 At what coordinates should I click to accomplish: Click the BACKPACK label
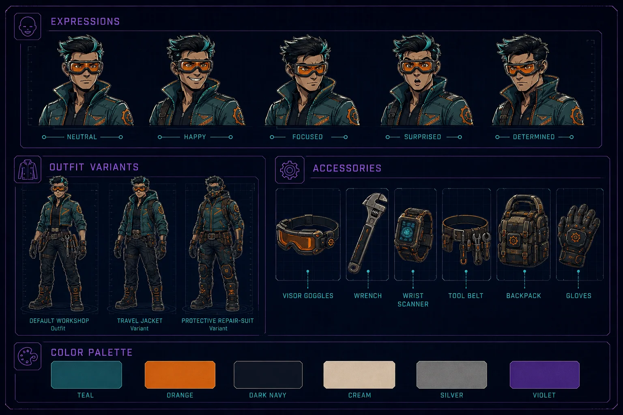(524, 296)
